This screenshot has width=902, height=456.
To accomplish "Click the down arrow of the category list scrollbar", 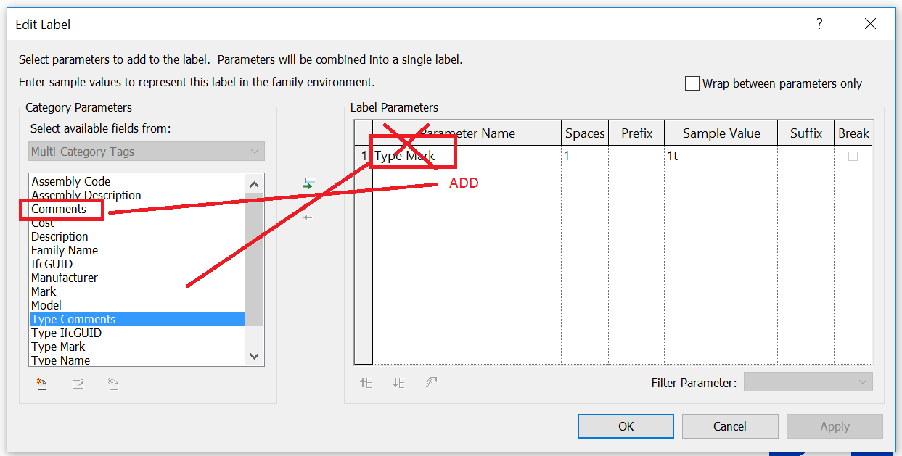I will point(254,355).
